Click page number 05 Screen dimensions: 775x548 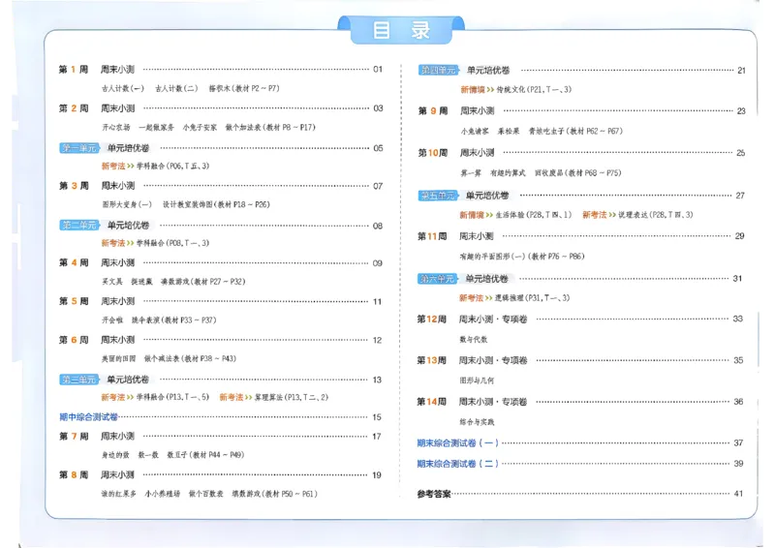[x=378, y=148]
